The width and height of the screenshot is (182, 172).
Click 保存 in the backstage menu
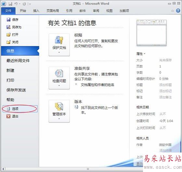click(12, 20)
